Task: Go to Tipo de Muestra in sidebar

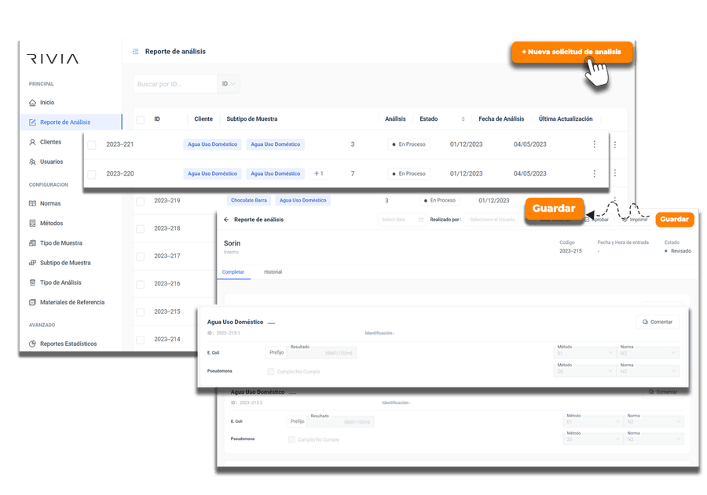Action: pos(60,243)
